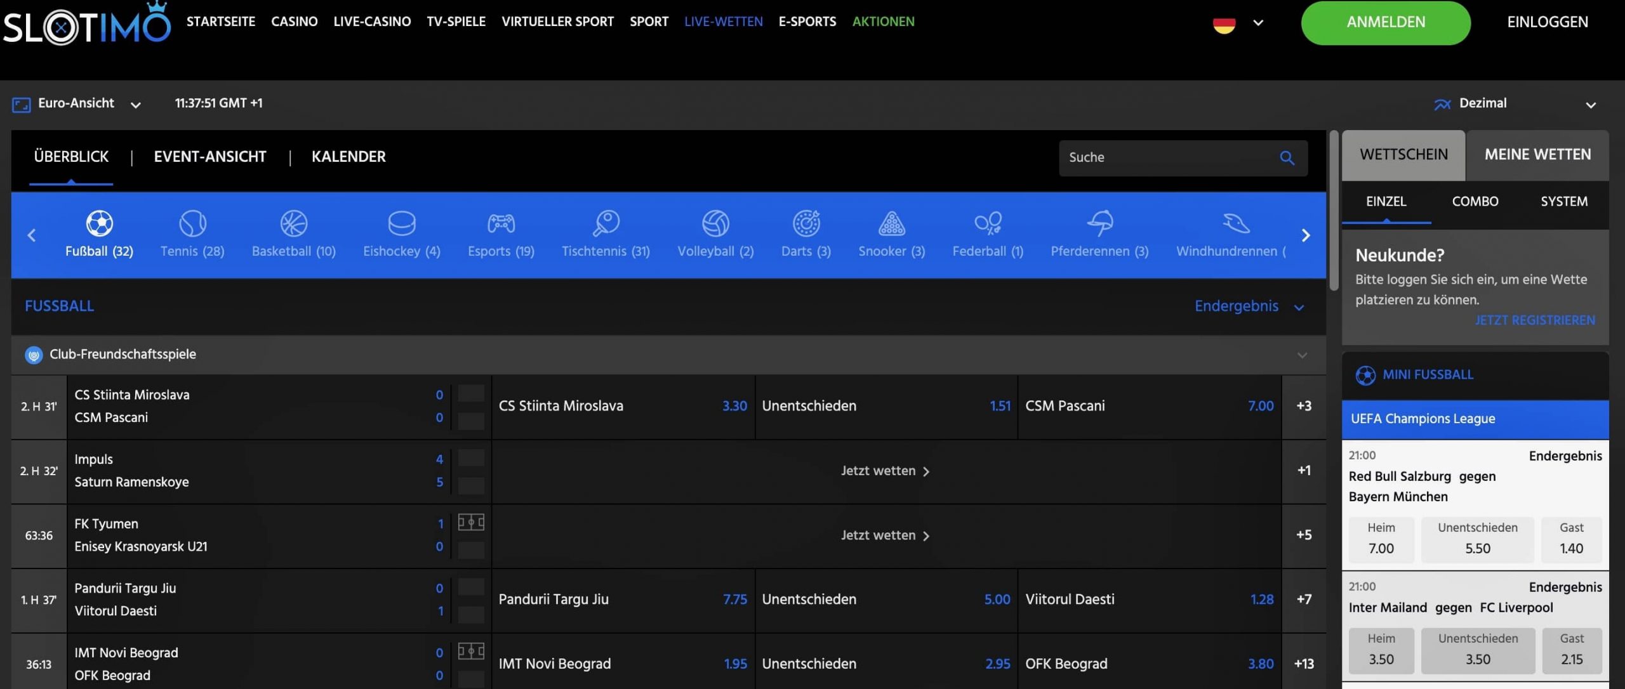Pick Gast 2.15 for Inter vs Liverpool
Image resolution: width=1625 pixels, height=689 pixels.
click(x=1572, y=651)
